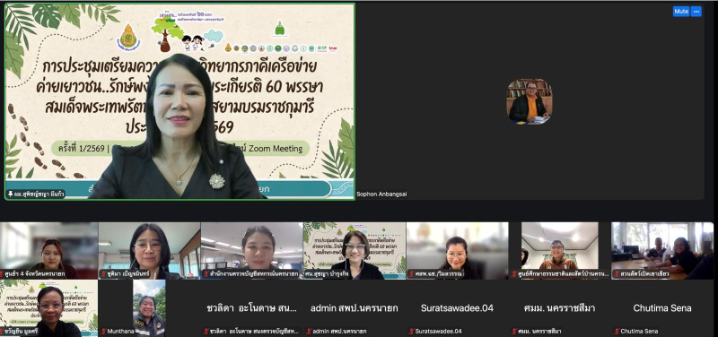Image resolution: width=718 pixels, height=337 pixels.
Task: Select ชุติมา เปี่ยมนินทร์ video tile
Action: click(149, 251)
